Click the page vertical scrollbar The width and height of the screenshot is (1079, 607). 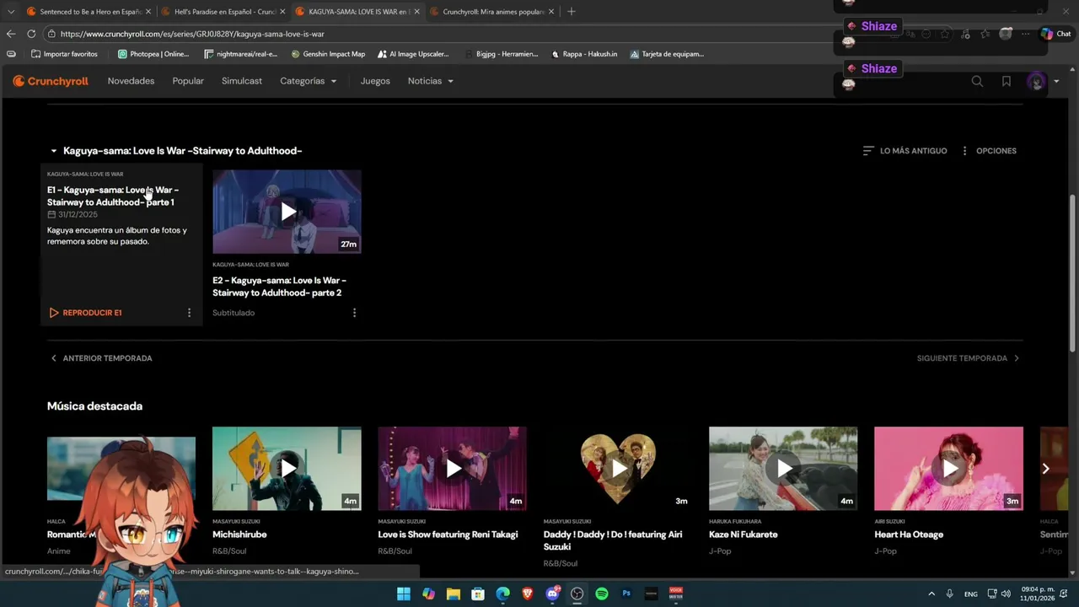pos(1072,274)
